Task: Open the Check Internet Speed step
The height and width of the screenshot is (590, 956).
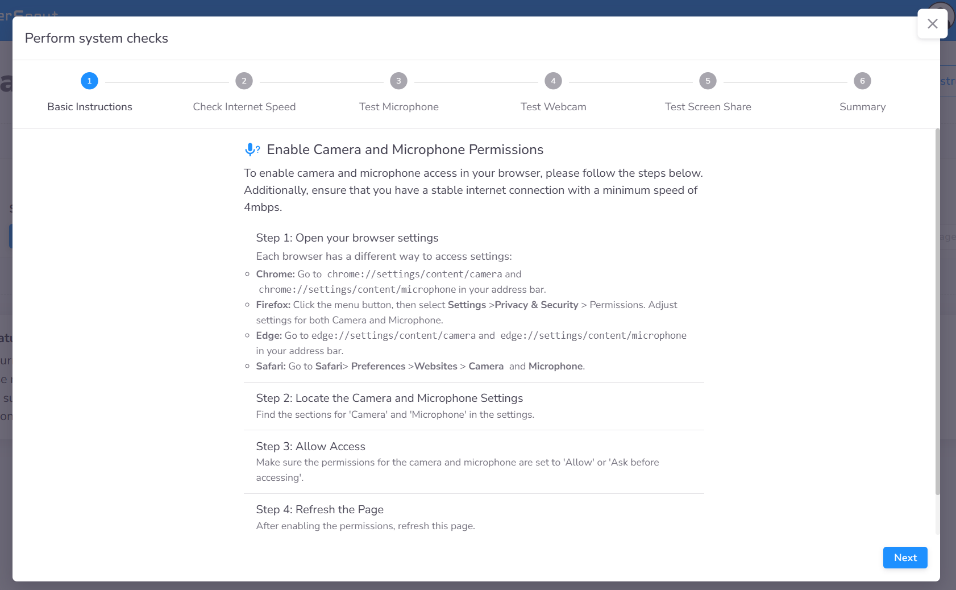Action: pos(244,106)
